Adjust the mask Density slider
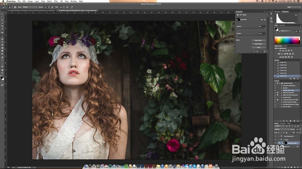The image size is (302, 169). [x=251, y=28]
